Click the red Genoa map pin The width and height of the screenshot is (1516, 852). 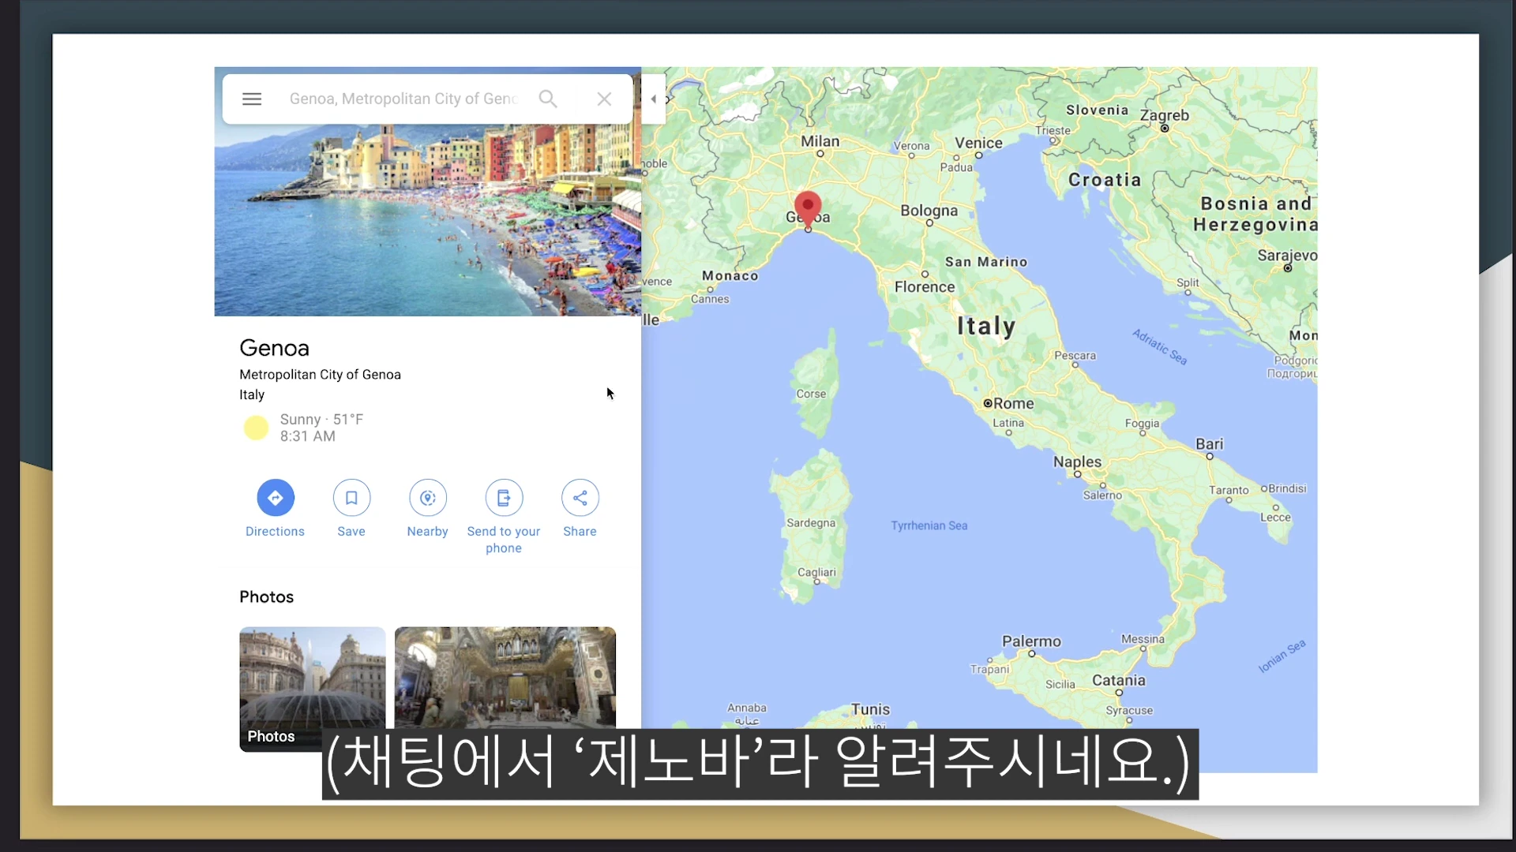(x=808, y=209)
